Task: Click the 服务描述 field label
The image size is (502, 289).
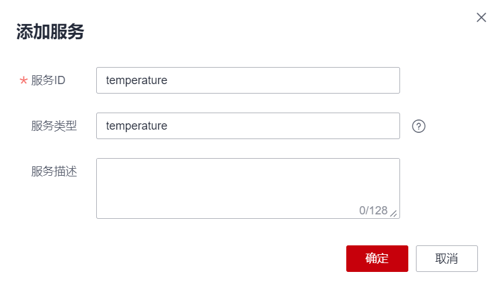Action: (x=54, y=171)
